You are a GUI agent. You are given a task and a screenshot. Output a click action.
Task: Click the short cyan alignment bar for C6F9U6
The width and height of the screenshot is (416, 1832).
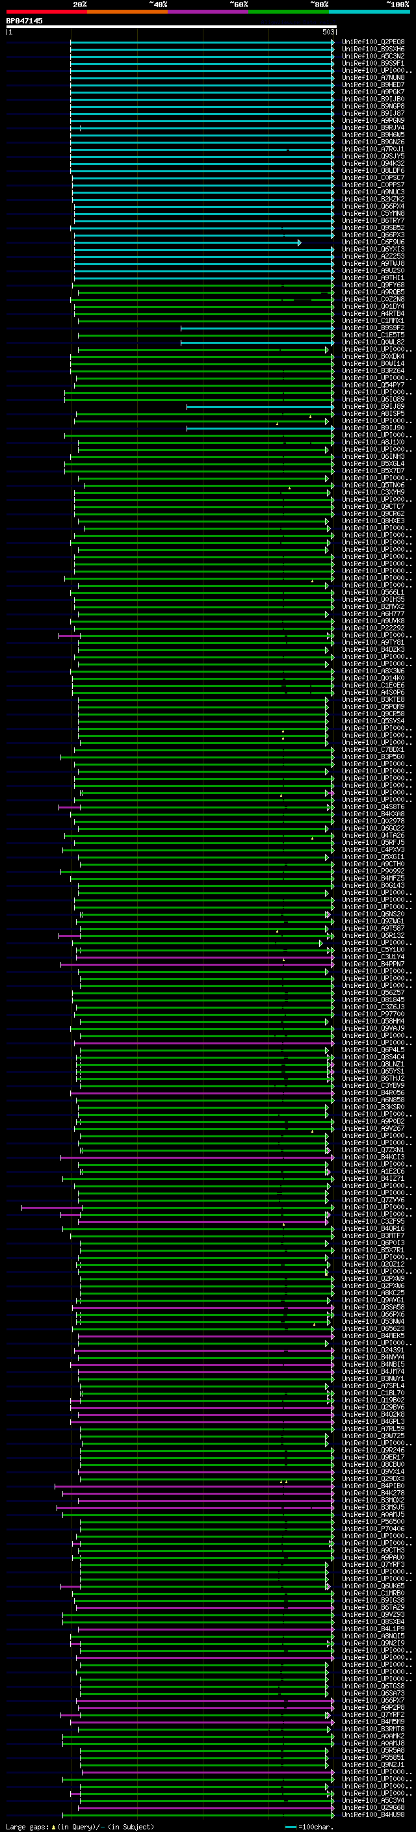pyautogui.click(x=188, y=242)
